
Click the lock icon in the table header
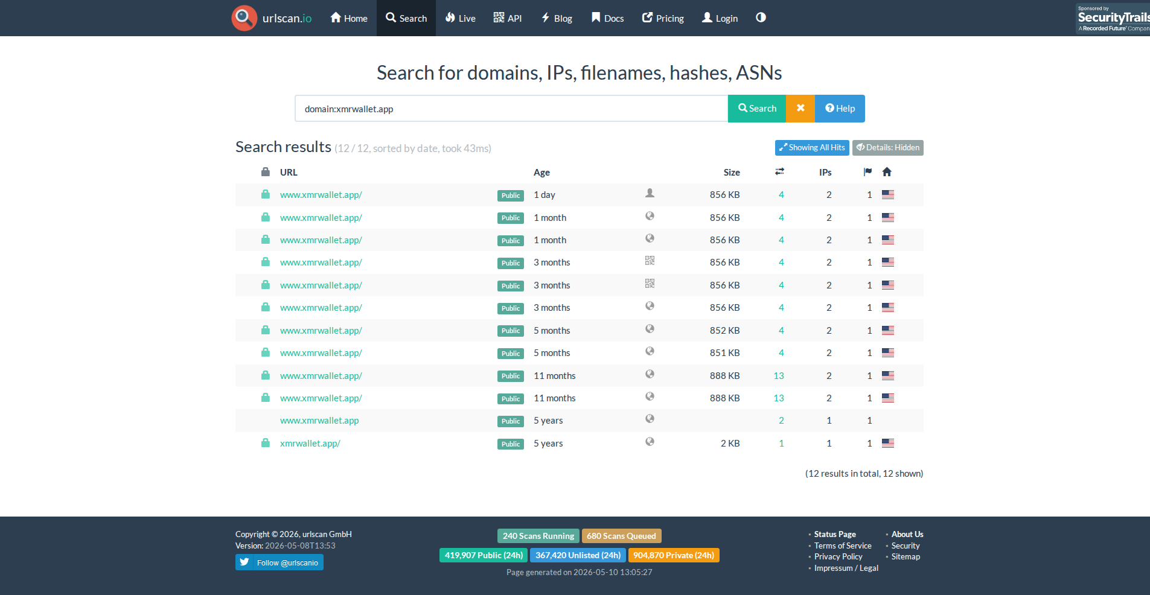[266, 172]
